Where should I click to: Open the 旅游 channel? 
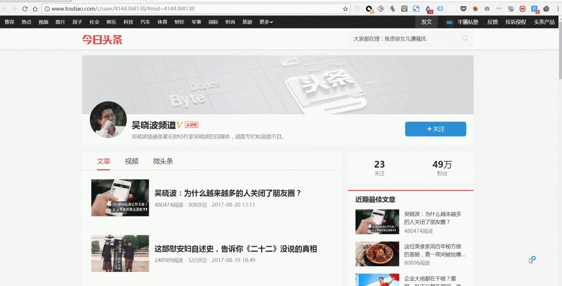(x=247, y=22)
